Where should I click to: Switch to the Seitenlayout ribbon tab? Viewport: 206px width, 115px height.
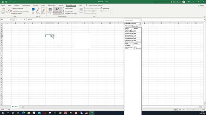click(x=26, y=5)
